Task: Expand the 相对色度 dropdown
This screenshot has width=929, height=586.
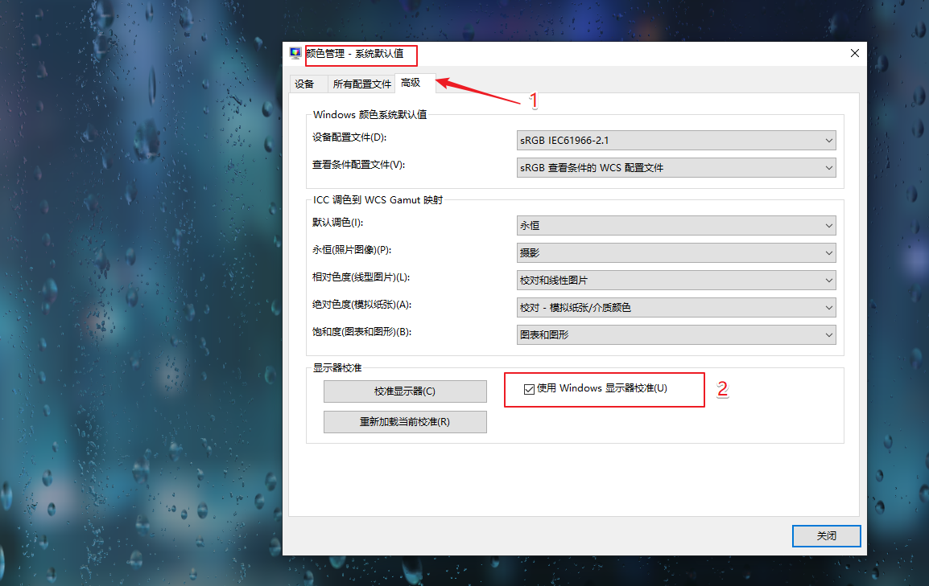Action: pyautogui.click(x=829, y=280)
